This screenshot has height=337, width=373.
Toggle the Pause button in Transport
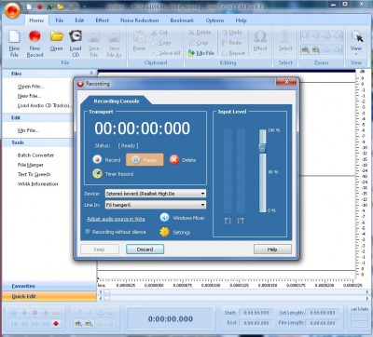click(x=145, y=160)
